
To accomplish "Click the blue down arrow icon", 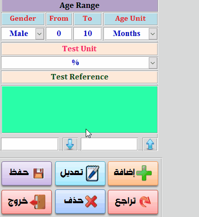I will tap(70, 144).
